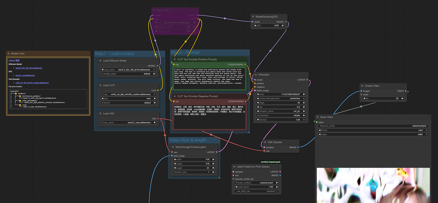Collapse the Model Links note node
The width and height of the screenshot is (438, 203).
point(9,54)
